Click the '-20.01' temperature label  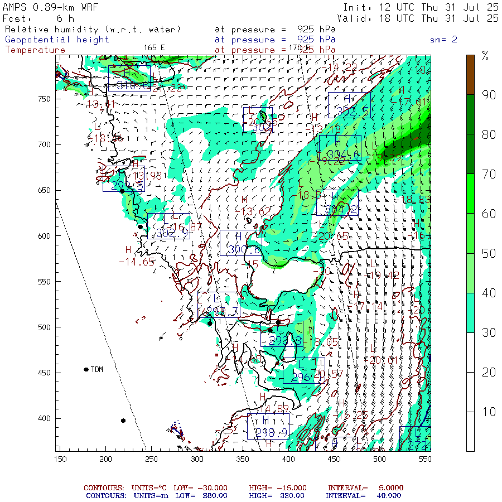[x=382, y=360]
